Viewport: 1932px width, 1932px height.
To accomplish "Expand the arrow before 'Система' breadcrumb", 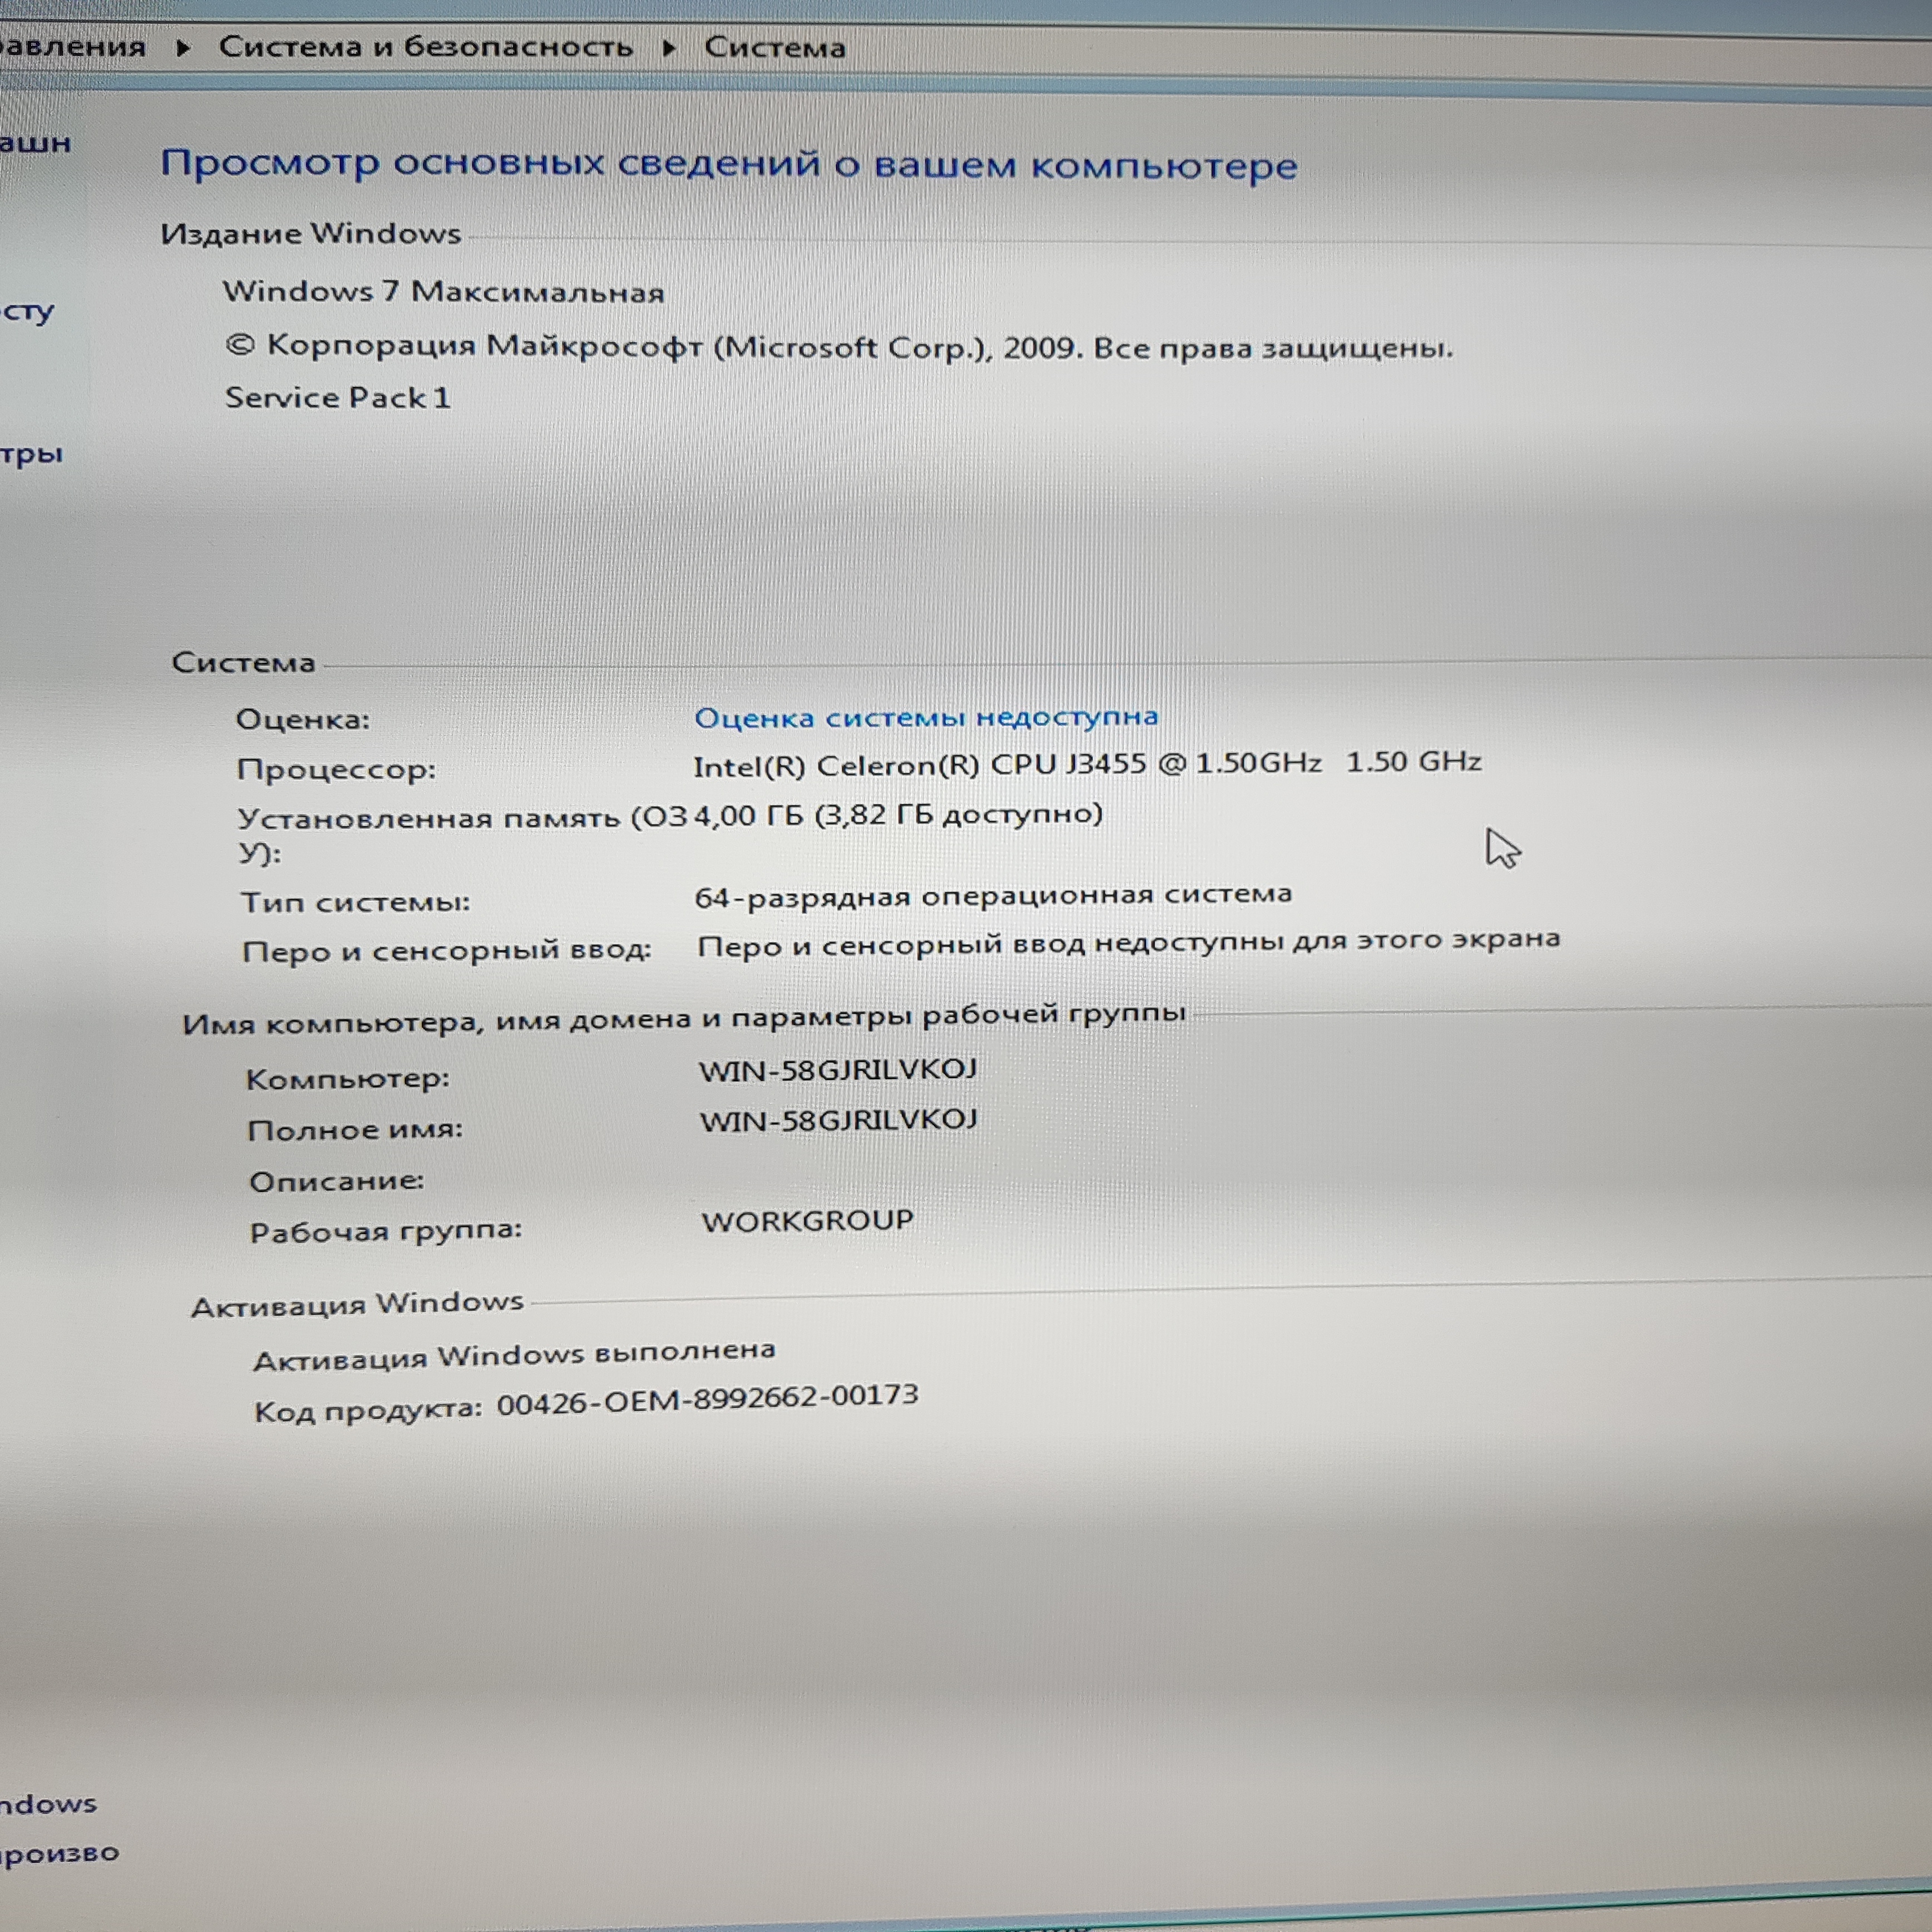I will (669, 47).
